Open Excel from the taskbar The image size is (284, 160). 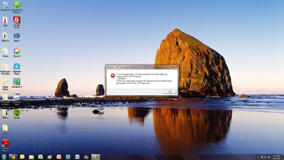40,157
